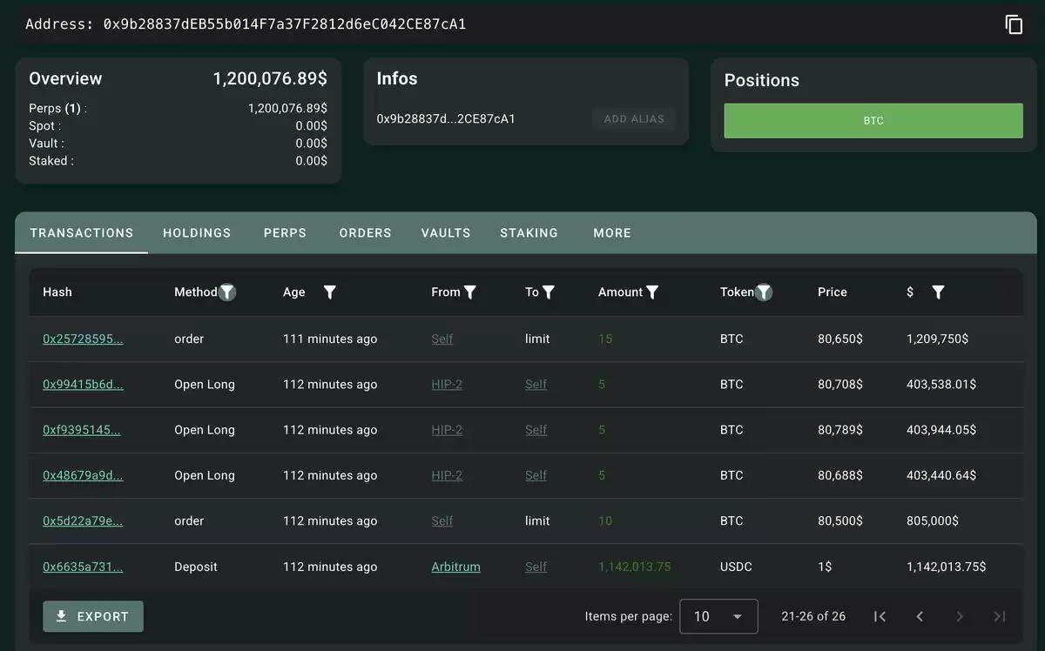Filter transactions by From column
The image size is (1045, 651).
470,292
